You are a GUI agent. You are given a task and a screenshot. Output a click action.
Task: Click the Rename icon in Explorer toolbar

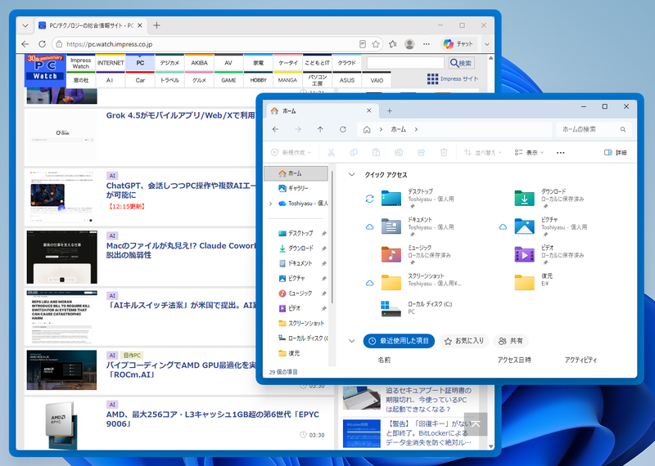tap(399, 153)
